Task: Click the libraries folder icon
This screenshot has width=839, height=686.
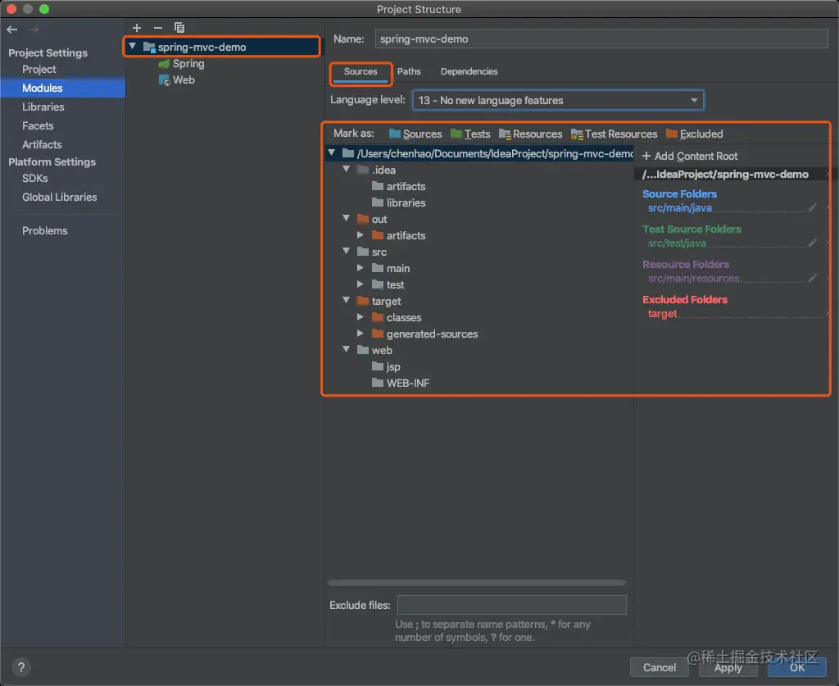Action: (x=378, y=202)
